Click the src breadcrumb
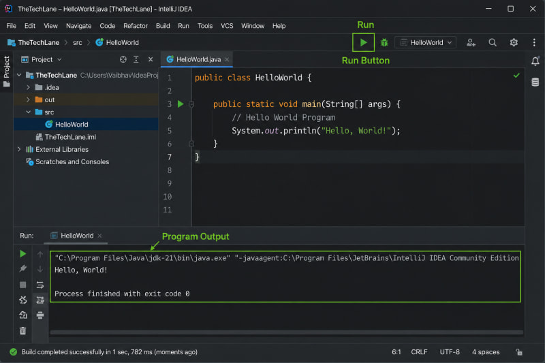Viewport: 545px width, 363px height. click(x=77, y=42)
